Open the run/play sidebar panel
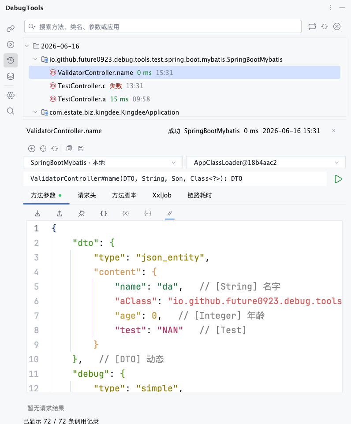The width and height of the screenshot is (351, 424). 11,45
